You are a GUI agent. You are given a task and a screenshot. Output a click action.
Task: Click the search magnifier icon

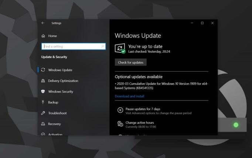point(102,47)
